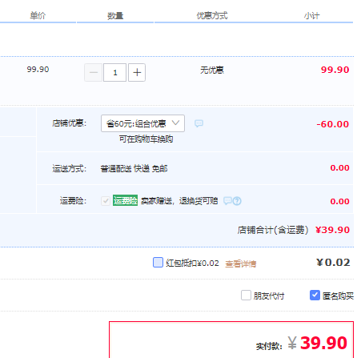Click the quantity input field showing 1
Screen dimensions: 361x358
coord(115,72)
